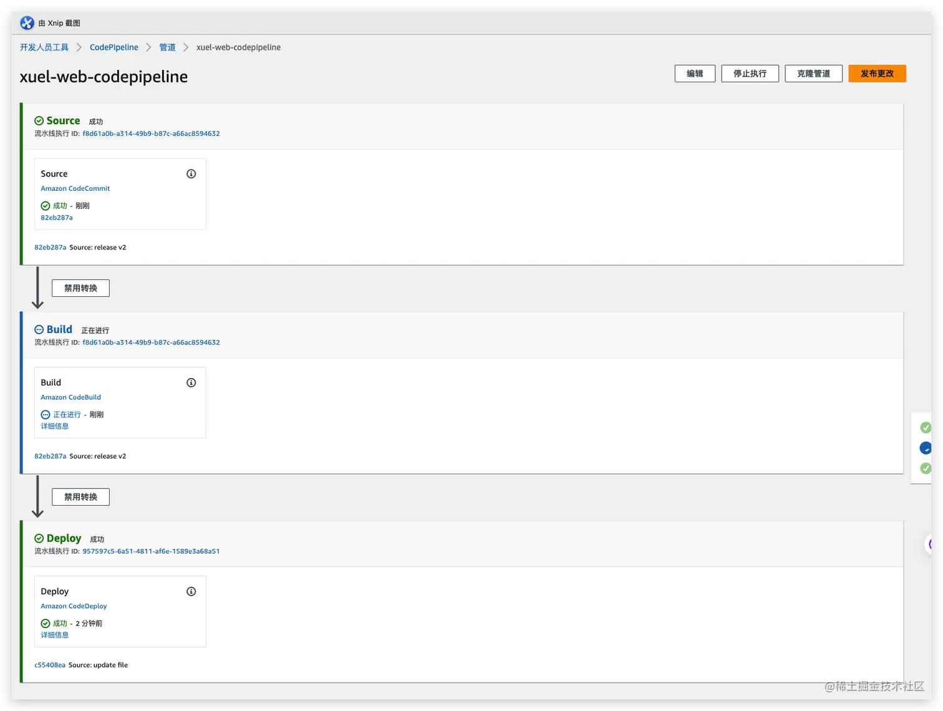This screenshot has height=711, width=943.
Task: Open 82eb287a link below Source action card
Action: pos(50,248)
